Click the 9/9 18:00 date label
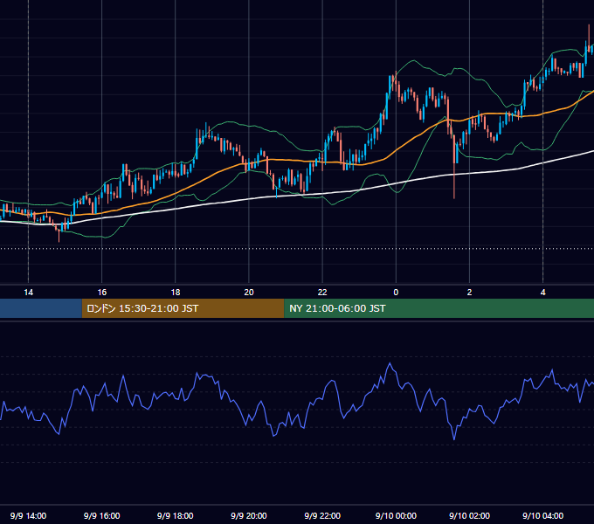Viewport: 594px width, 524px height. pyautogui.click(x=176, y=516)
